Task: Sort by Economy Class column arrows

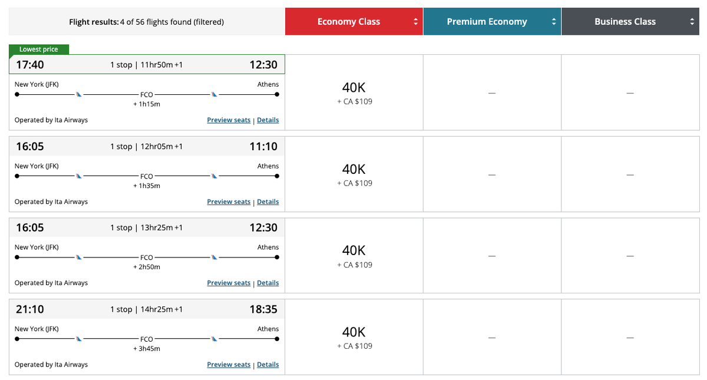Action: [x=415, y=22]
